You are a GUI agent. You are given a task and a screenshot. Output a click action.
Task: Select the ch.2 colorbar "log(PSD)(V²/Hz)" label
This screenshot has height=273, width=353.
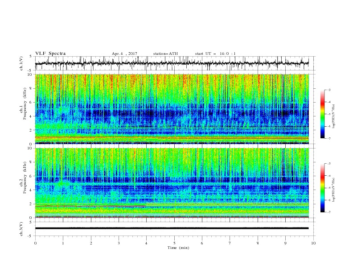[x=334, y=190]
